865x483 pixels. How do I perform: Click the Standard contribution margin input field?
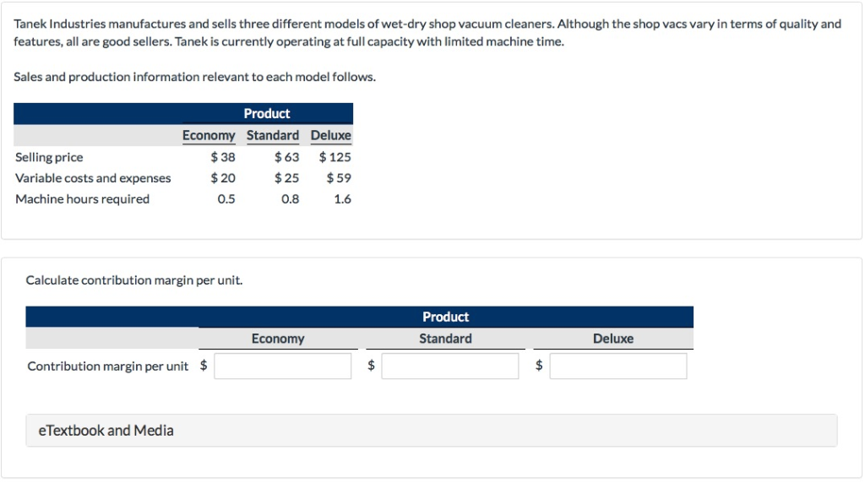tap(449, 366)
